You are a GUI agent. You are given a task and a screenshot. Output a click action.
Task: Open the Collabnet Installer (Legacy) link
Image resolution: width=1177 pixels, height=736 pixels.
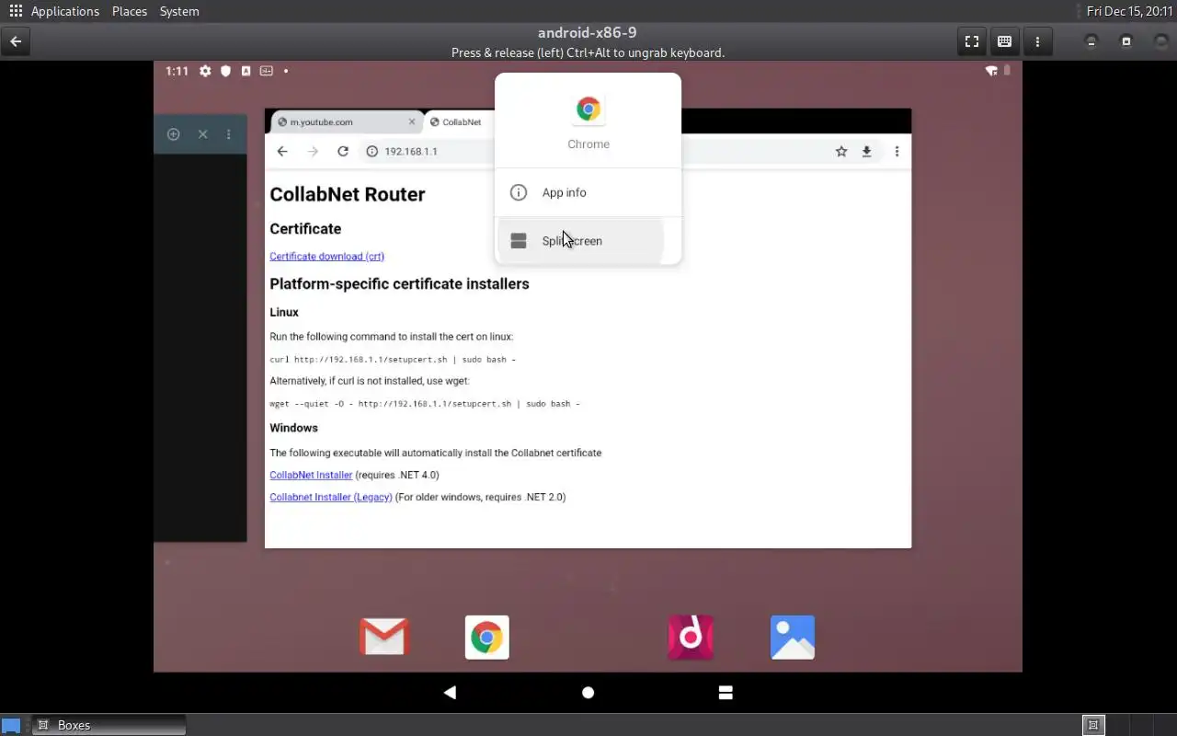tap(331, 497)
